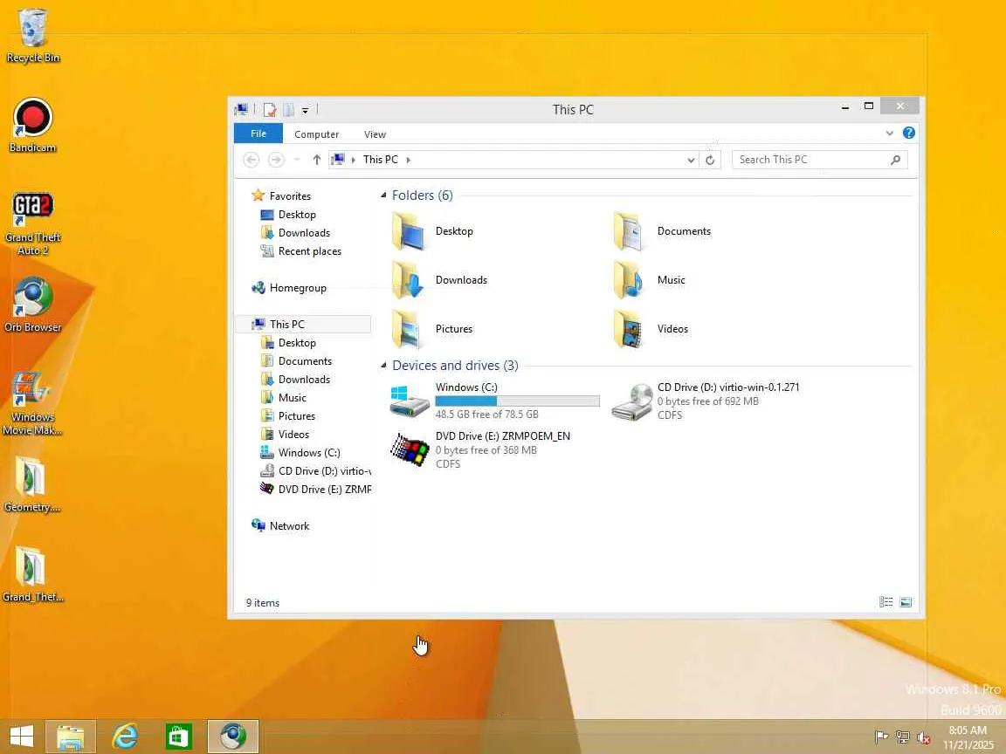Select DVD Drive (E:) ZRMPOEM_EN
The height and width of the screenshot is (754, 1006).
pyautogui.click(x=480, y=449)
